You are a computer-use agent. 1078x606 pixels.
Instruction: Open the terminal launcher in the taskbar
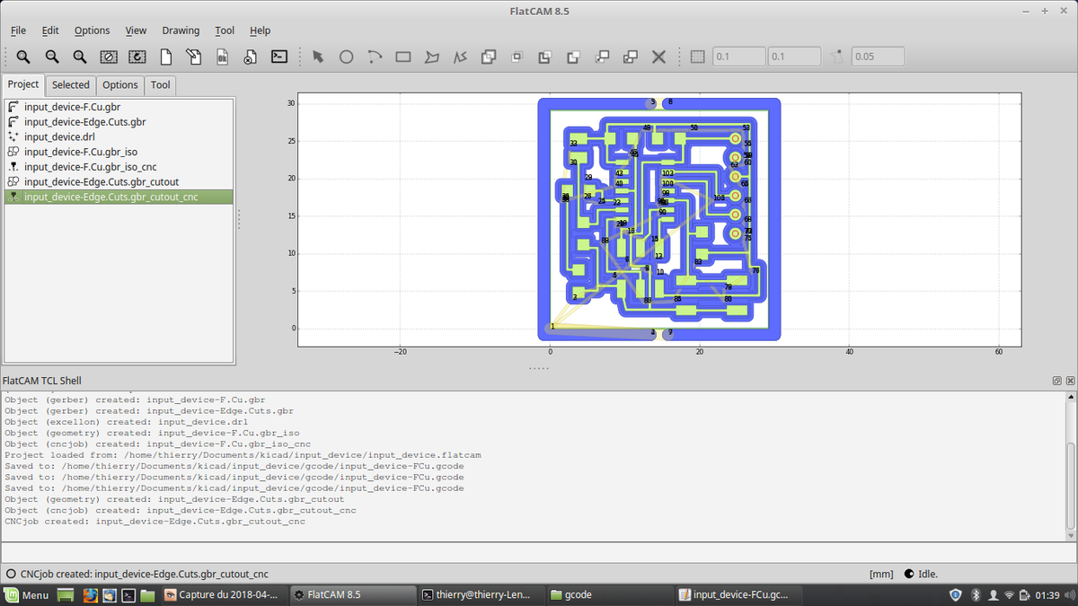(x=128, y=594)
